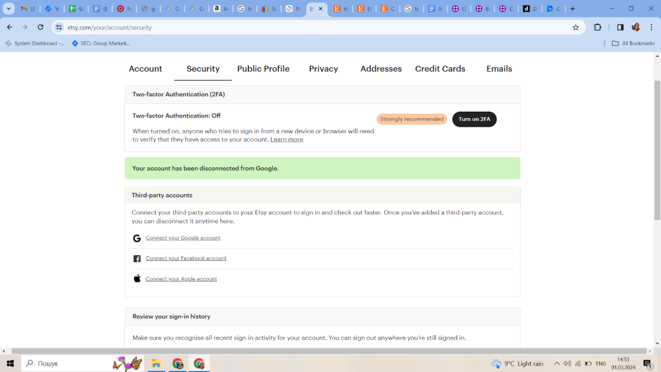Open the browser Extensions puzzle icon
Screen dimensions: 661x372
598,27
